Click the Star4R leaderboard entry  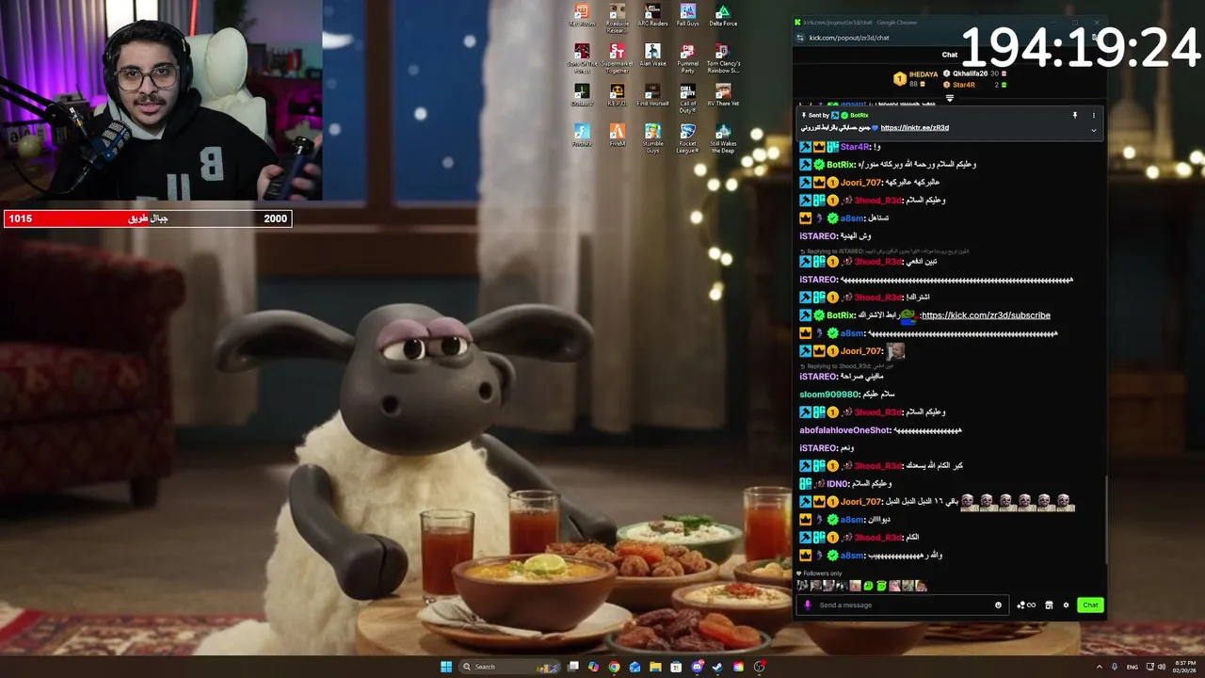click(975, 85)
